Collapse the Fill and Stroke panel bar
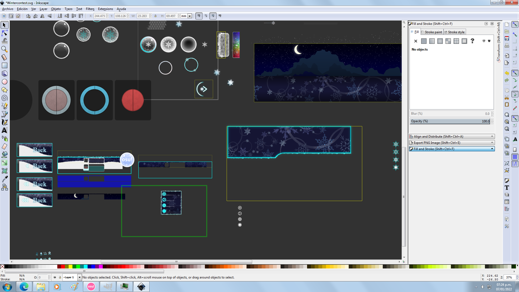 point(452,149)
